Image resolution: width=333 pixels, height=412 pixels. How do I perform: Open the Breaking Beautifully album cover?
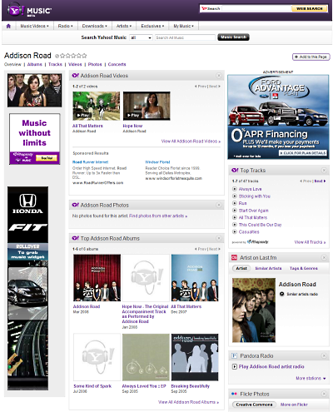(195, 357)
